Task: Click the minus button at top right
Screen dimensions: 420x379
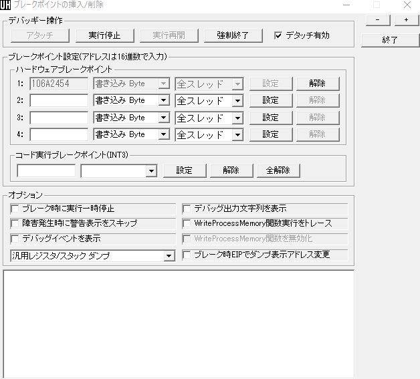Action: click(x=378, y=20)
